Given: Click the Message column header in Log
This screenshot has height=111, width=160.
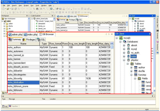Looking at the screenshot, I should pos(12,99).
